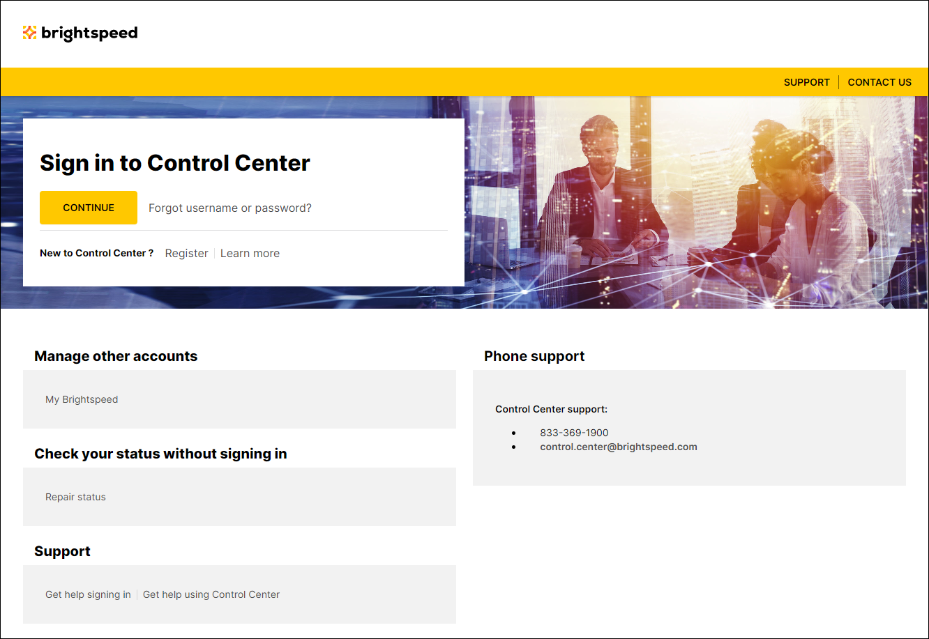Open the CONTACT US menu link
Screen dimensions: 929x639
(x=879, y=82)
